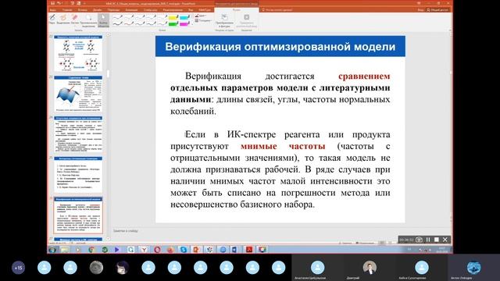Click participant Дмитрий's photo avatar

click(x=370, y=267)
